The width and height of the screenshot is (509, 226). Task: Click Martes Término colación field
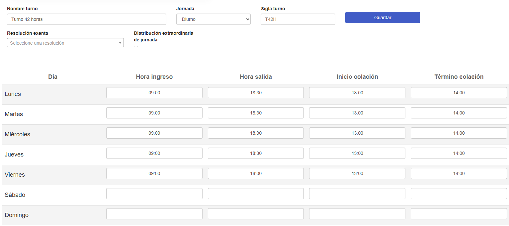pos(459,113)
